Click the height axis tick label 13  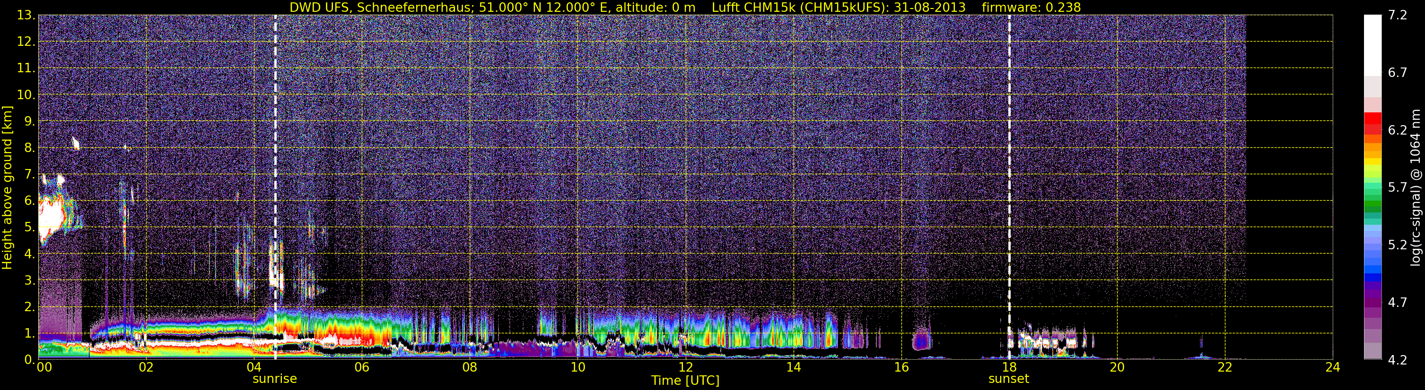click(x=26, y=16)
